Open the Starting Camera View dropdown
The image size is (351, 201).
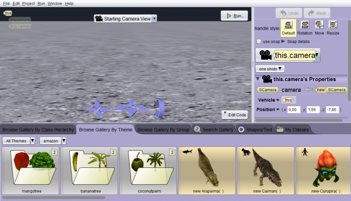(125, 19)
